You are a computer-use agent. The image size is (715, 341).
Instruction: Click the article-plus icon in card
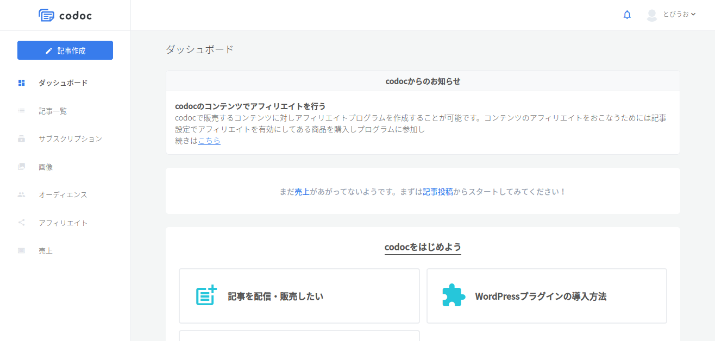[206, 295]
